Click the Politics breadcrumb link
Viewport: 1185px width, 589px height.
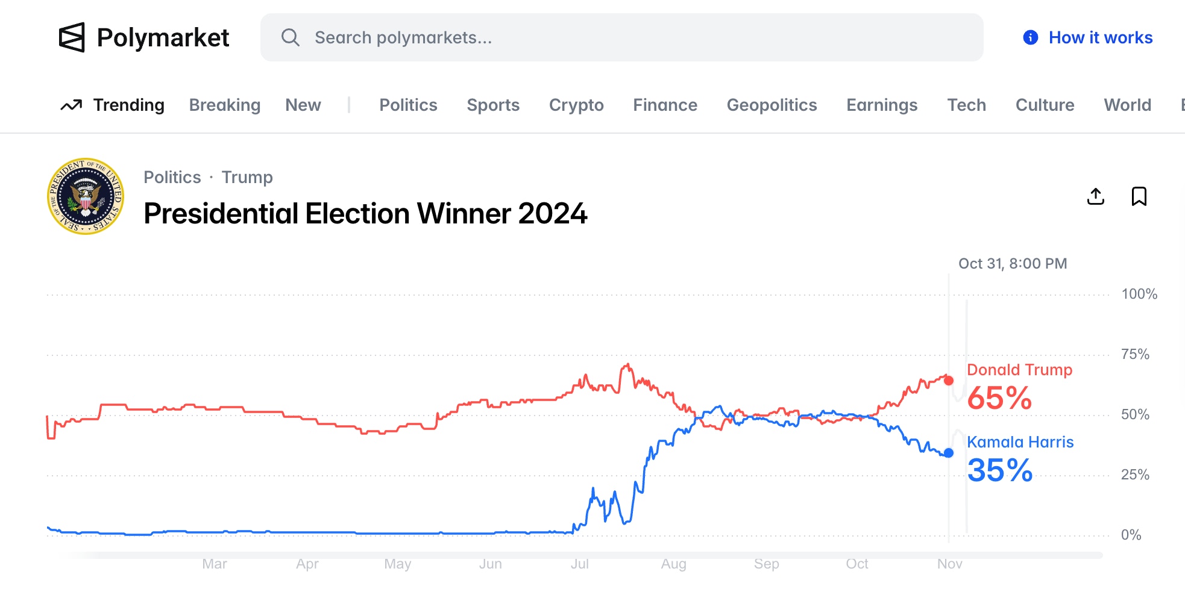(172, 177)
